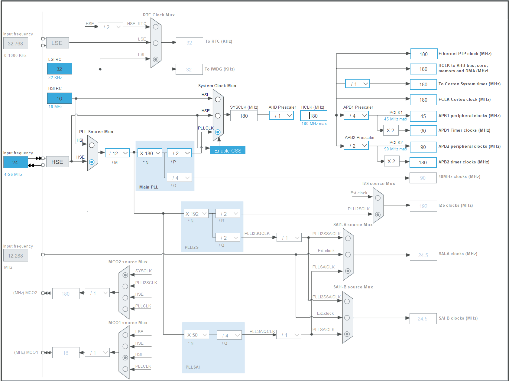509x381 pixels.
Task: Select HSE in the System Clock Mux
Action: 217,115
